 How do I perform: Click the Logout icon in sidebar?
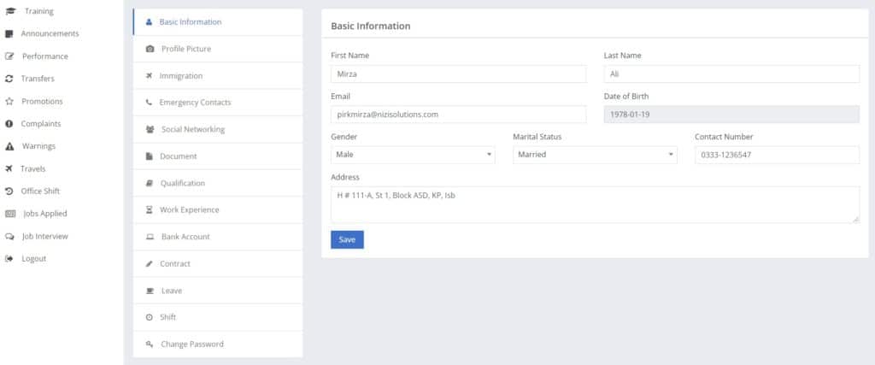click(9, 258)
